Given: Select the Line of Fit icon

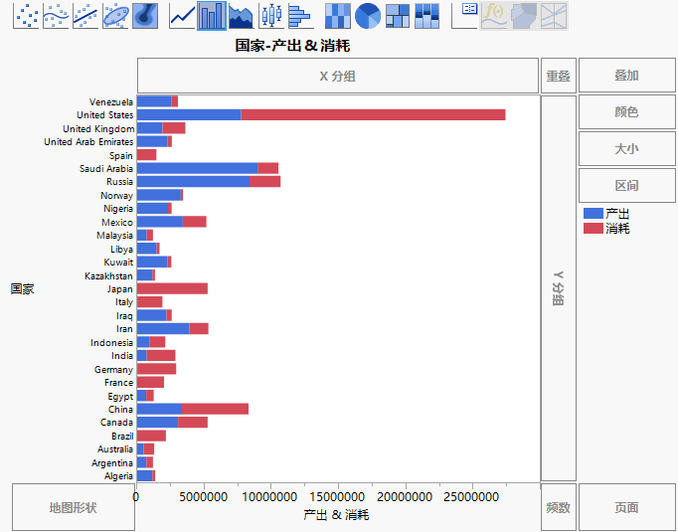Looking at the screenshot, I should point(86,15).
